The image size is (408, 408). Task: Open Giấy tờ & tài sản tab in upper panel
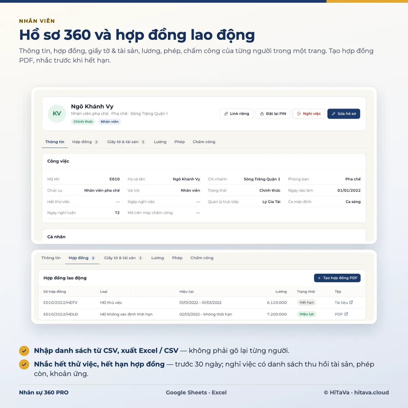point(126,142)
